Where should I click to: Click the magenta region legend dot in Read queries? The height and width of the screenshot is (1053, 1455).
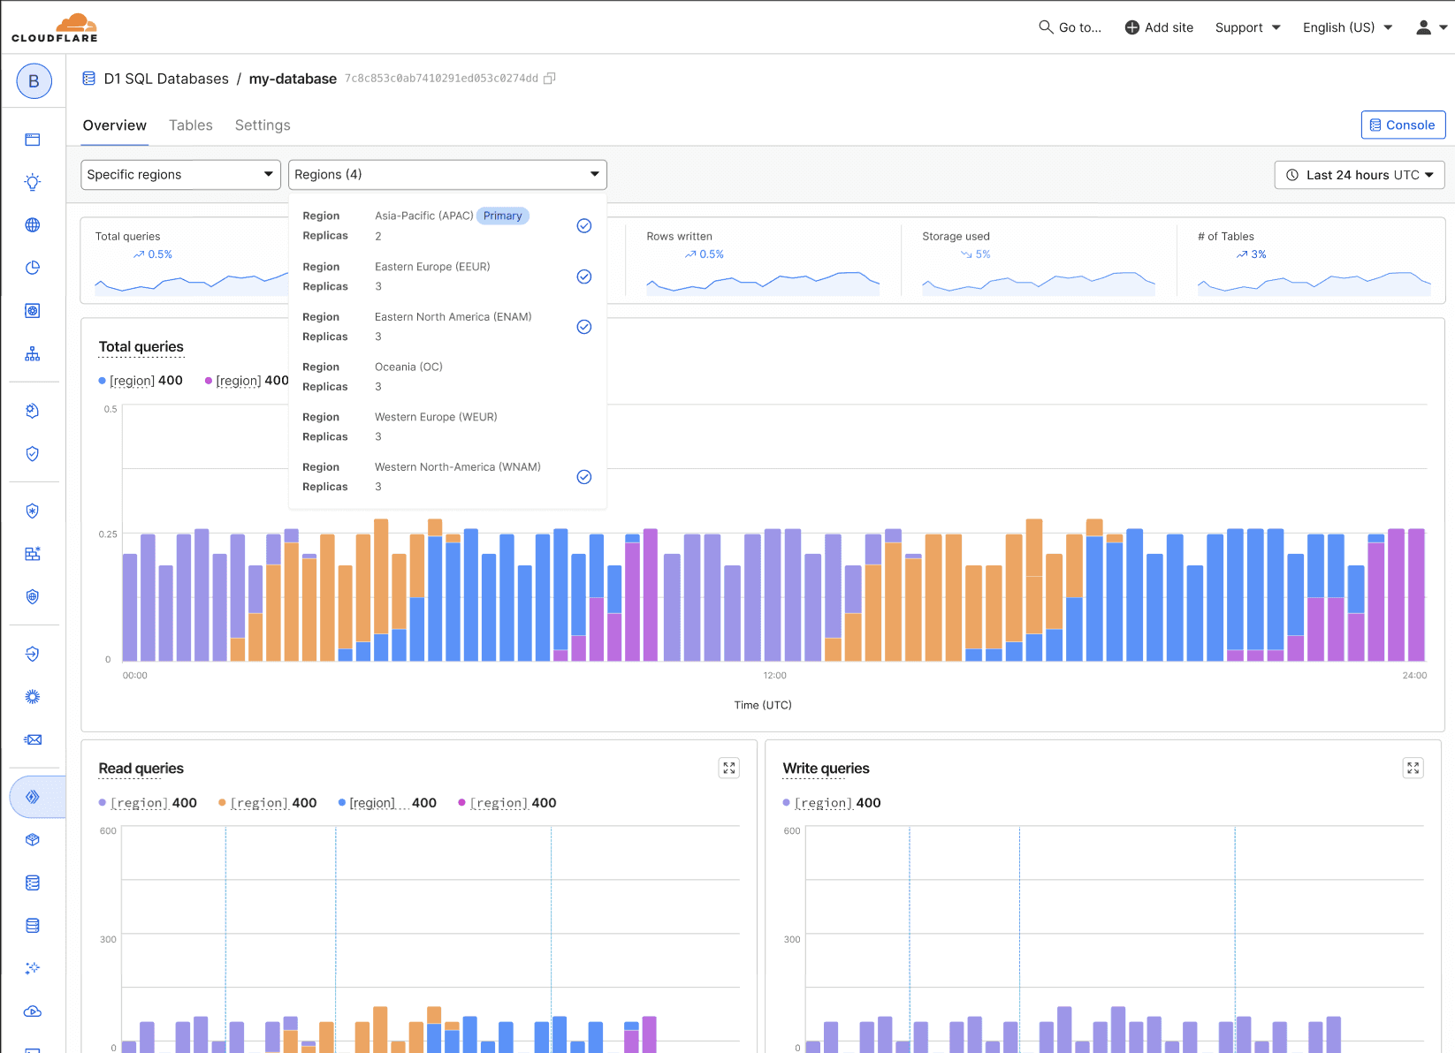461,803
